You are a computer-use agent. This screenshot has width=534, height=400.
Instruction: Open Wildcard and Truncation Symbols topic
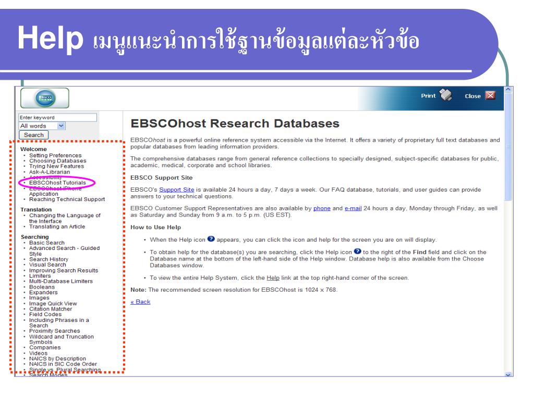pos(62,340)
